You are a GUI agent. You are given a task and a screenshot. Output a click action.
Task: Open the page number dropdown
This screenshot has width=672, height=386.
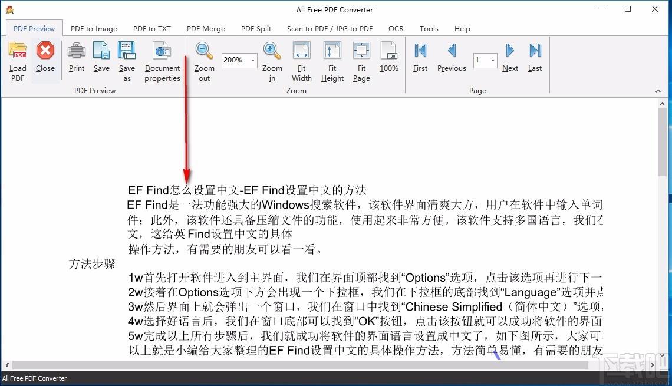(x=493, y=60)
